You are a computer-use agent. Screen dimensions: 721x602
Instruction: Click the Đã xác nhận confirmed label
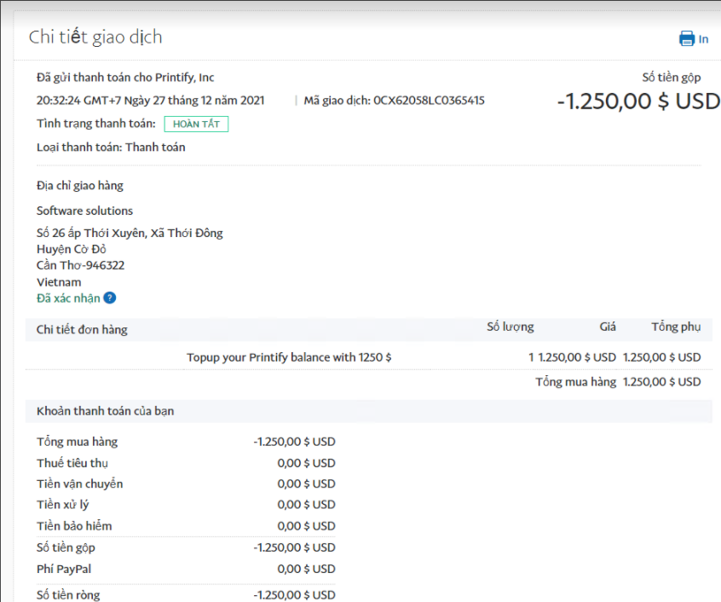tap(68, 298)
